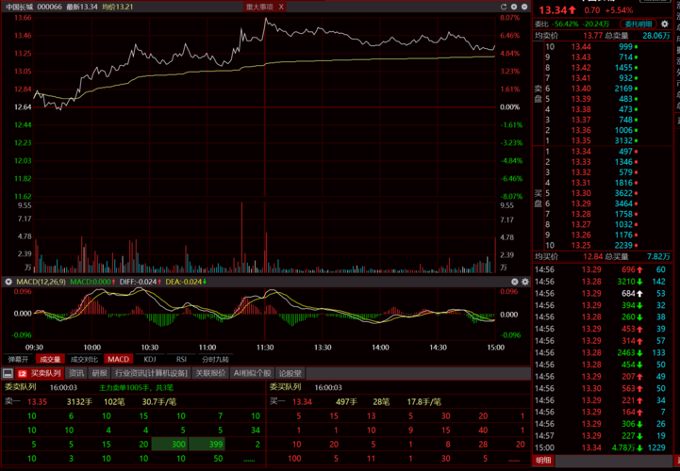
Task: Click the 100 order in the buy queue
Action: 294,459
